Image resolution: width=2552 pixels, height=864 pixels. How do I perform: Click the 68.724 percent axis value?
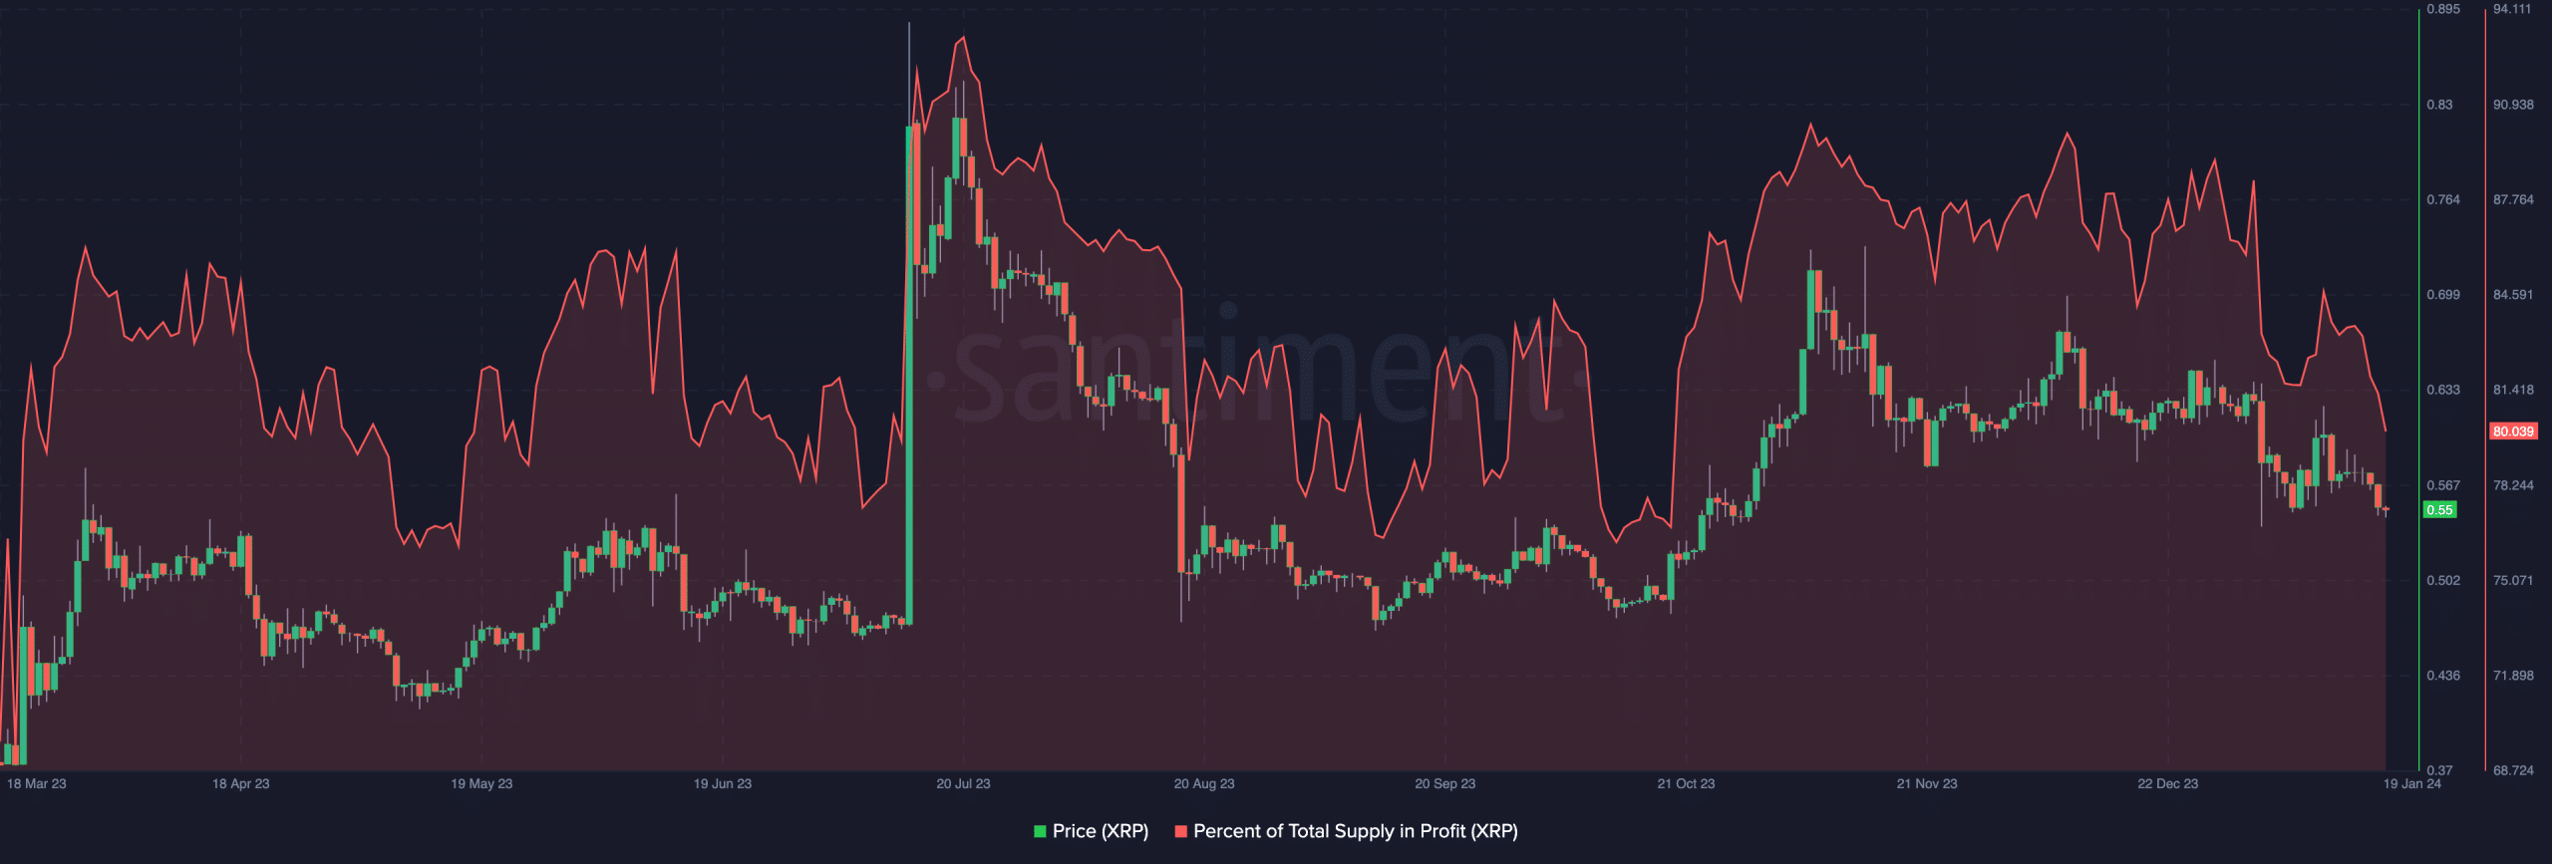pos(2513,770)
